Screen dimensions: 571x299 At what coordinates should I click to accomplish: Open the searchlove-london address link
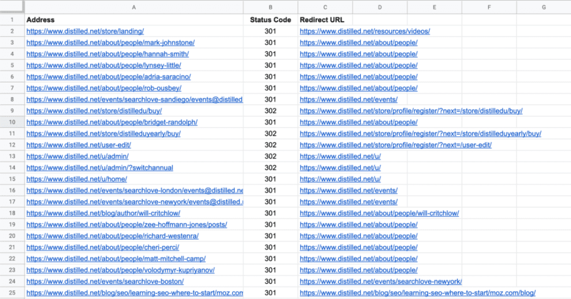click(x=134, y=190)
